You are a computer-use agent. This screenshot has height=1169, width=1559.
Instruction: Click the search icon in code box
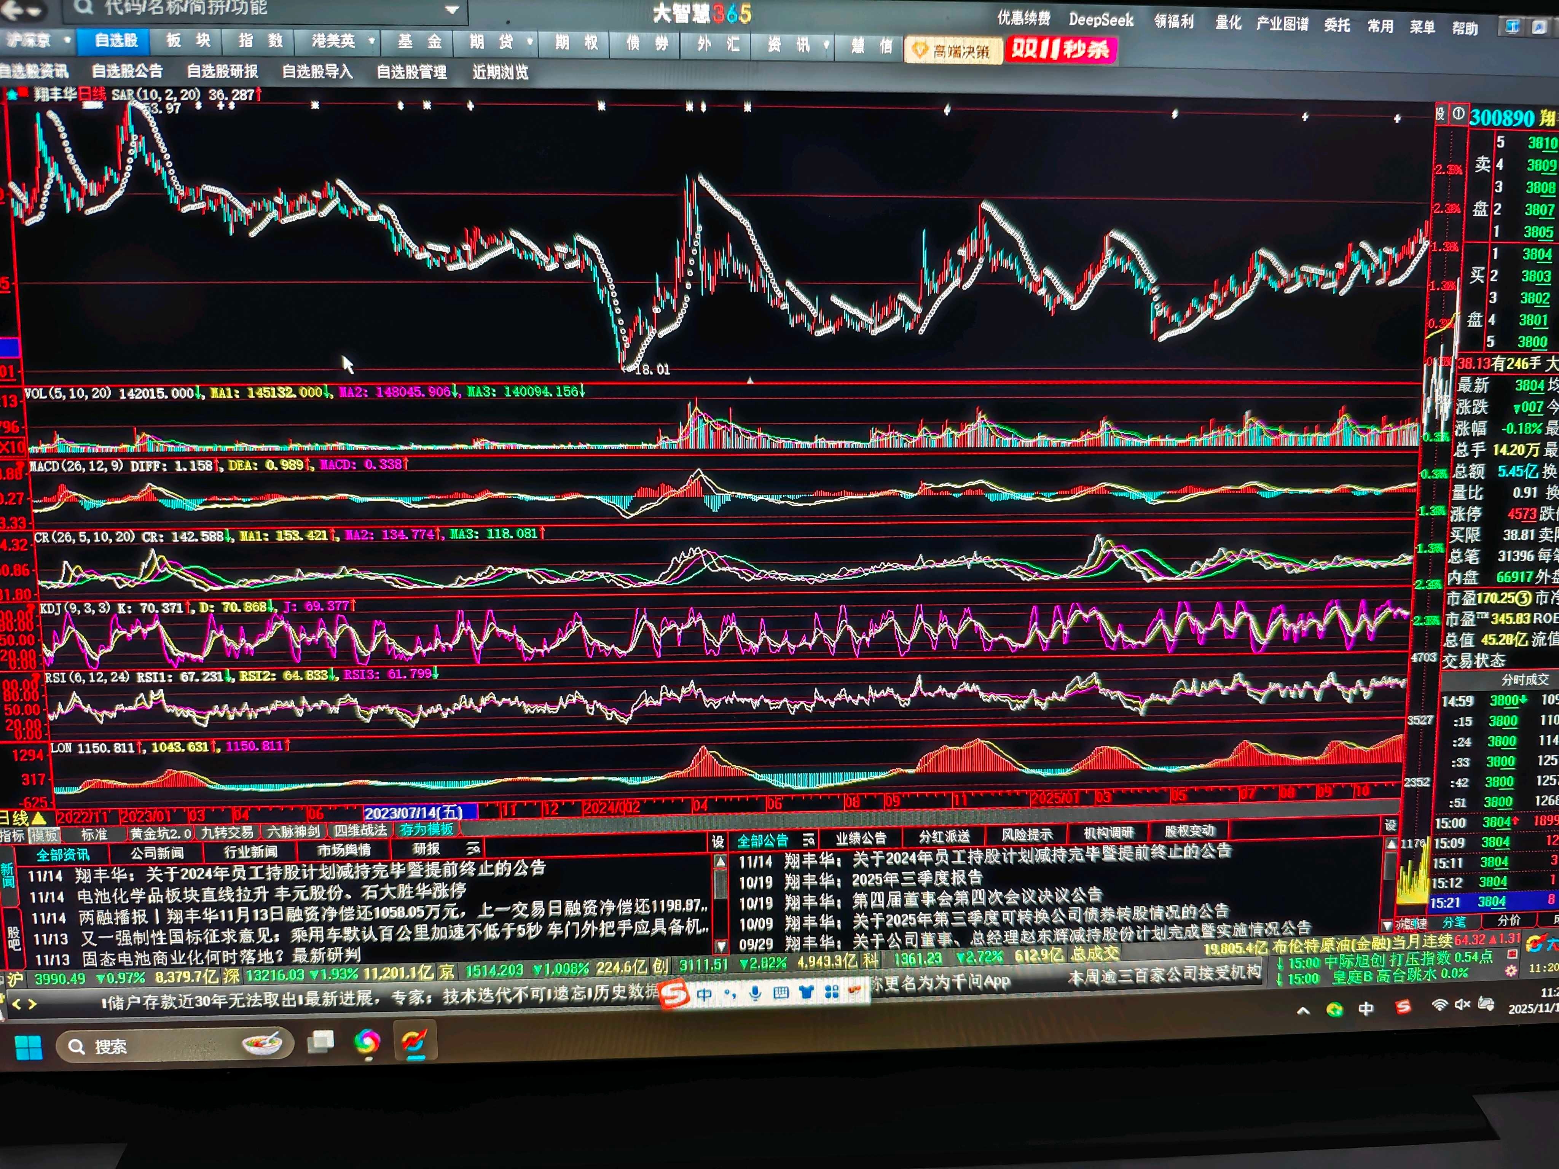coord(83,7)
